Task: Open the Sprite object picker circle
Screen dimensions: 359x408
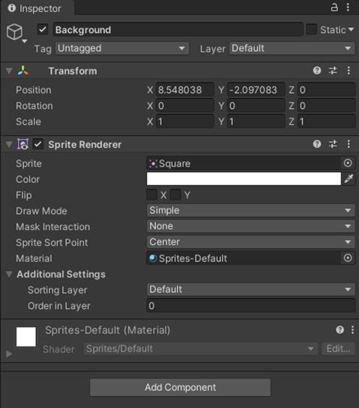Action: click(348, 163)
